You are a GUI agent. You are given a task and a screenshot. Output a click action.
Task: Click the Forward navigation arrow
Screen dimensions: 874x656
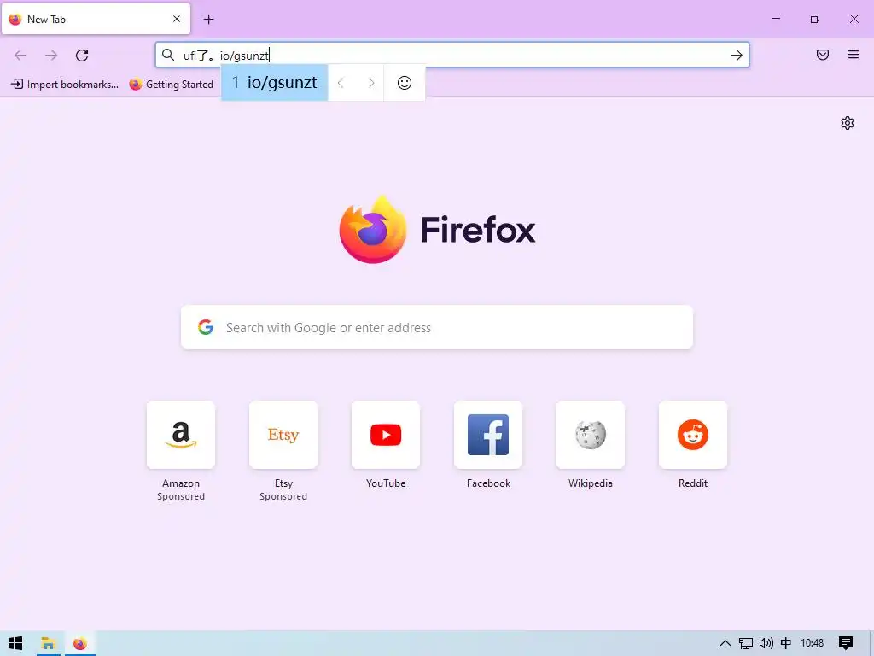pos(51,56)
